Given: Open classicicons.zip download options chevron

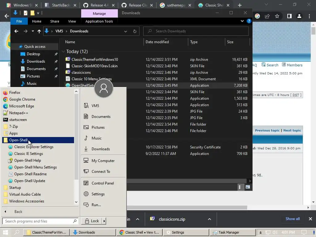Looking at the screenshot, I should tap(210, 219).
